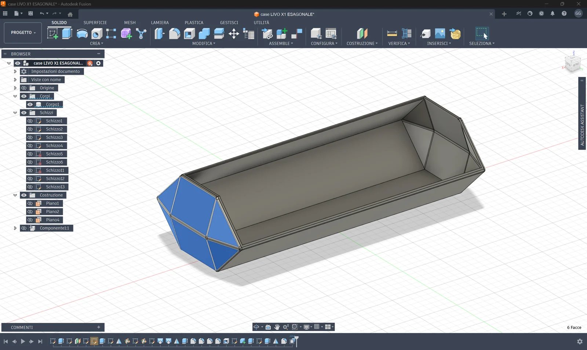
Task: Select the Hole tool
Action: (96, 34)
